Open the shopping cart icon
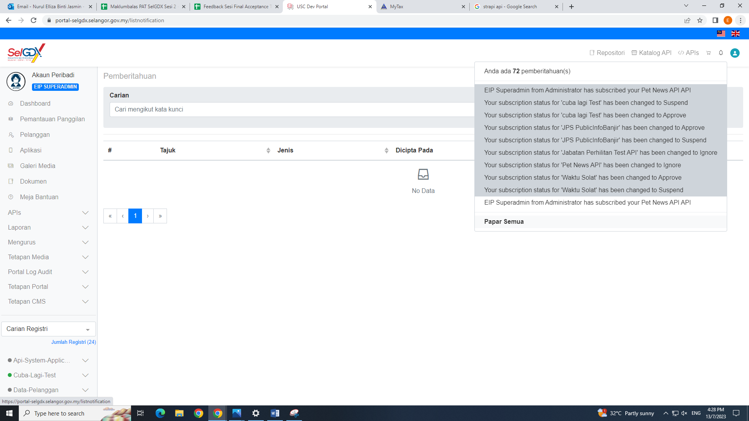Screen dimensions: 749x421 pyautogui.click(x=708, y=53)
